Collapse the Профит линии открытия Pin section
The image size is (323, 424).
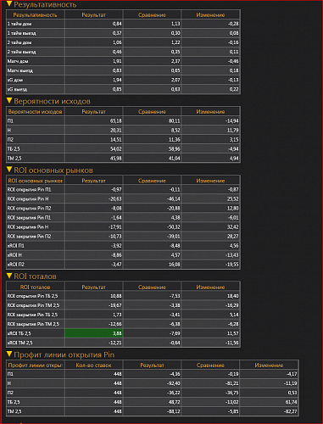[x=9, y=354]
